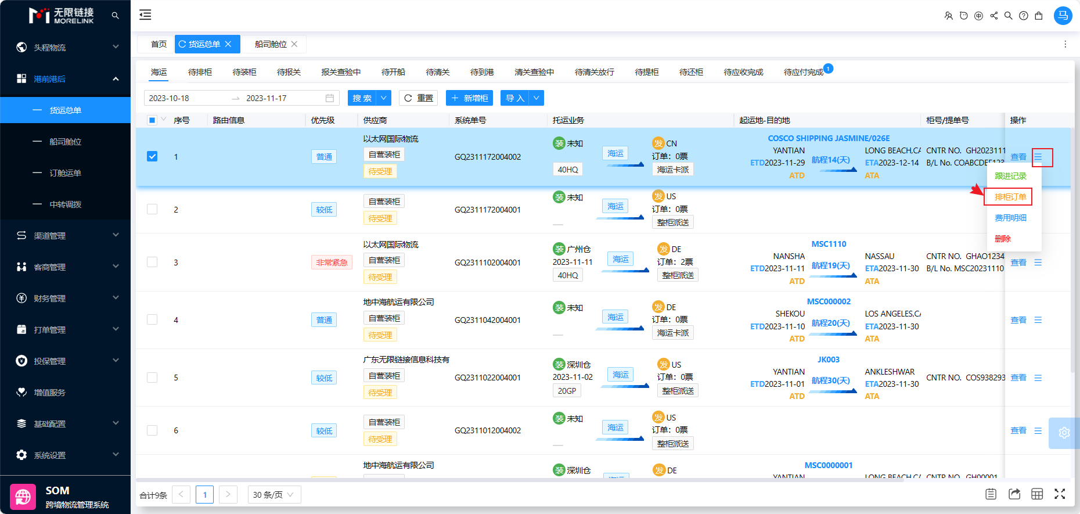Click 查看 link for row 3

(1018, 263)
